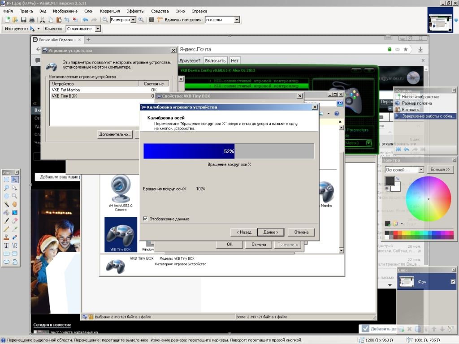
Task: Click 'Вставить' entry in the Журнал panel
Action: tap(425, 110)
